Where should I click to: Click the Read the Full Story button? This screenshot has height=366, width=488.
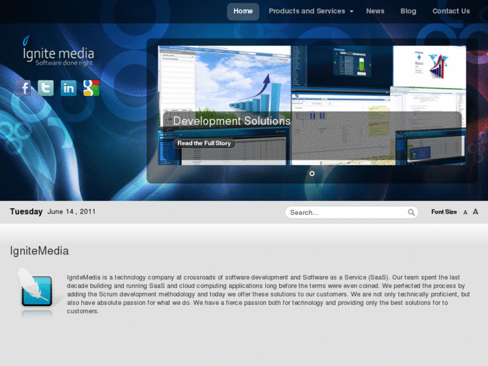click(x=204, y=143)
